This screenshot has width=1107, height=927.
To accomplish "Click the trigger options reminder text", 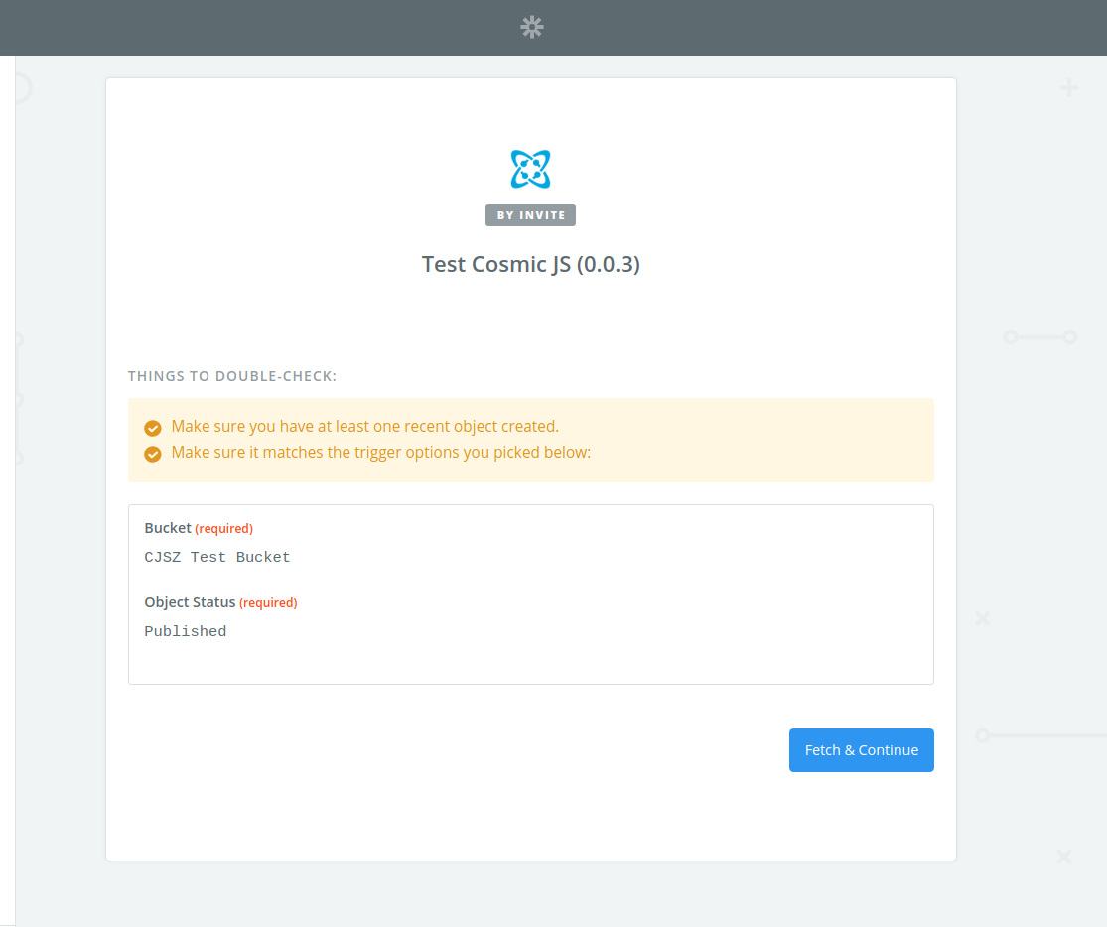I will tap(380, 453).
